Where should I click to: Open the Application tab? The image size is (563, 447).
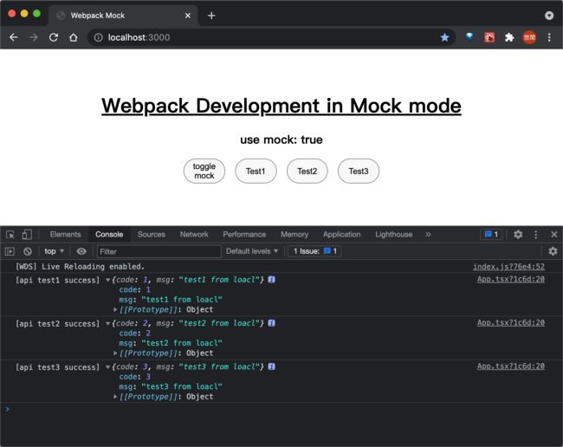(x=341, y=235)
